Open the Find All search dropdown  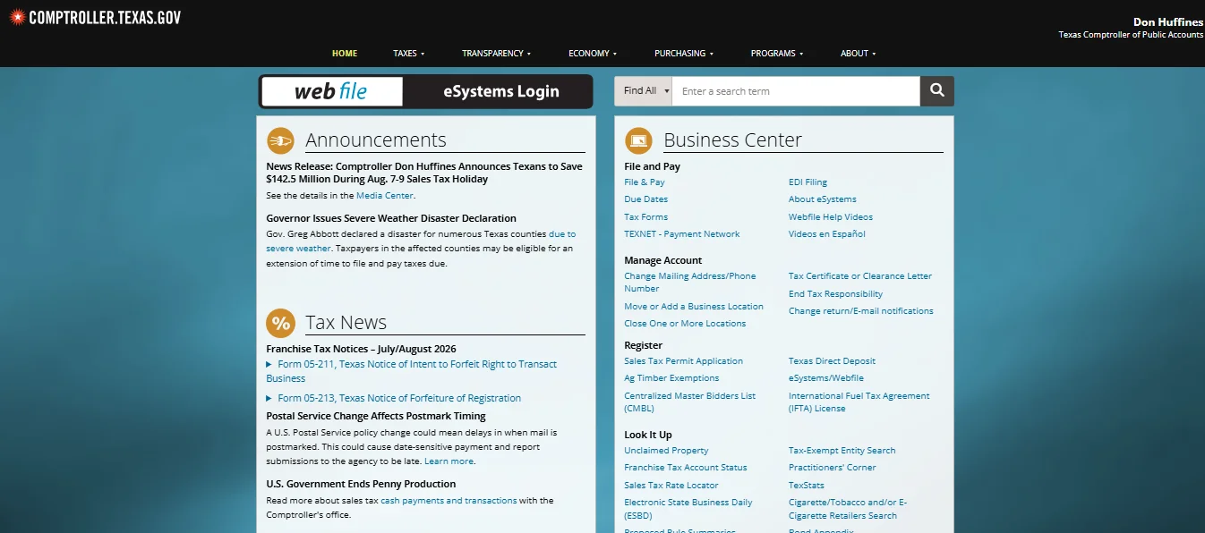(643, 91)
